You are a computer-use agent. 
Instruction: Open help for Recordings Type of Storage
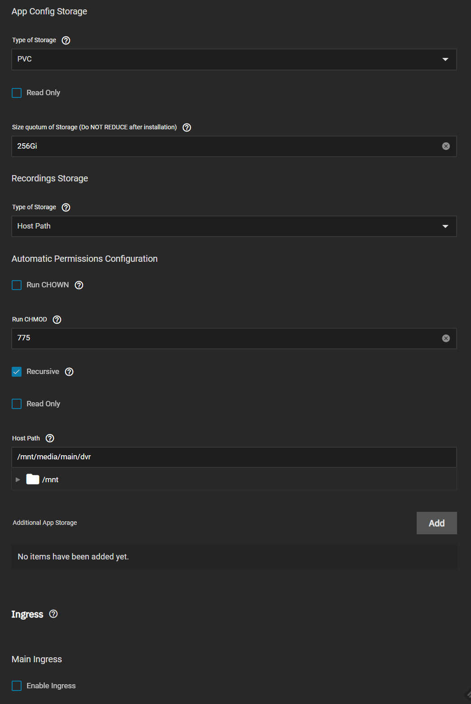pos(66,207)
